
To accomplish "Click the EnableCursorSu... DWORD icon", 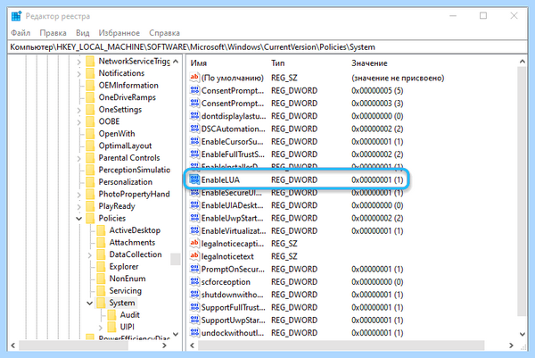I will [x=194, y=141].
